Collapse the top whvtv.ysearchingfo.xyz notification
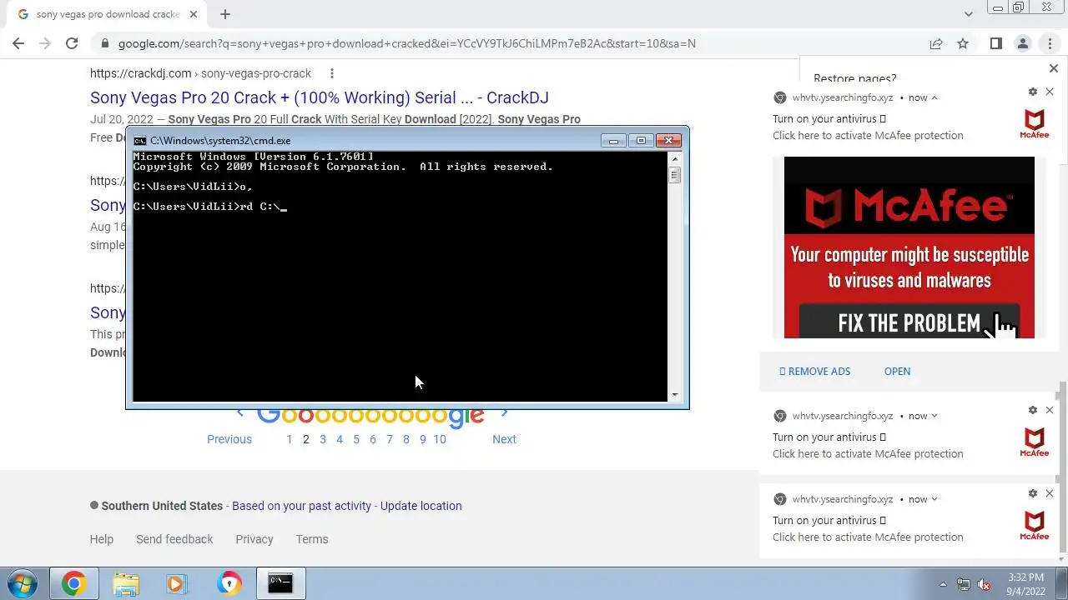Screen dimensions: 1068x600 click(934, 97)
